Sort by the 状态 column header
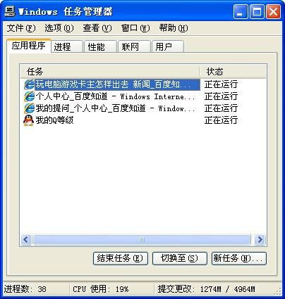The image size is (285, 299). pos(233,72)
